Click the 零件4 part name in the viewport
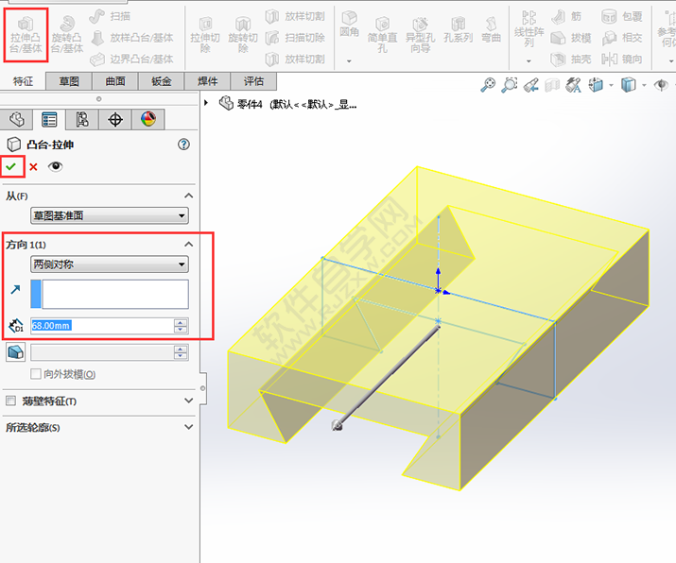Image resolution: width=676 pixels, height=563 pixels. (250, 104)
